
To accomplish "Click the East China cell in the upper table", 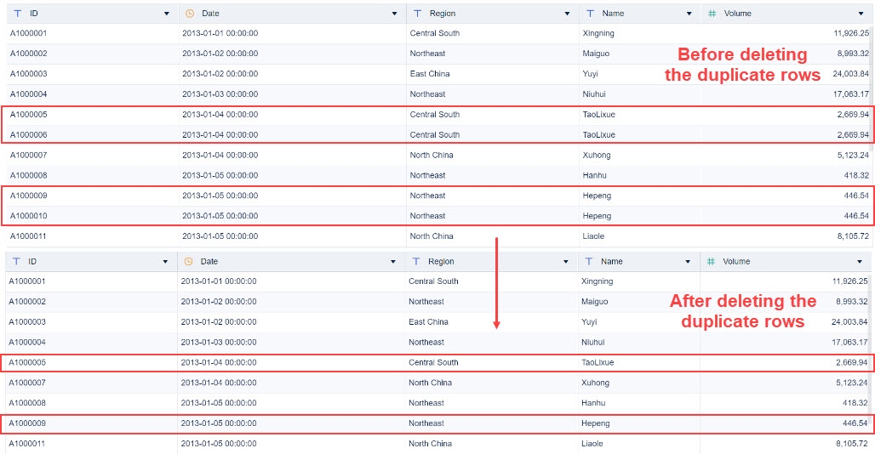I will (429, 74).
